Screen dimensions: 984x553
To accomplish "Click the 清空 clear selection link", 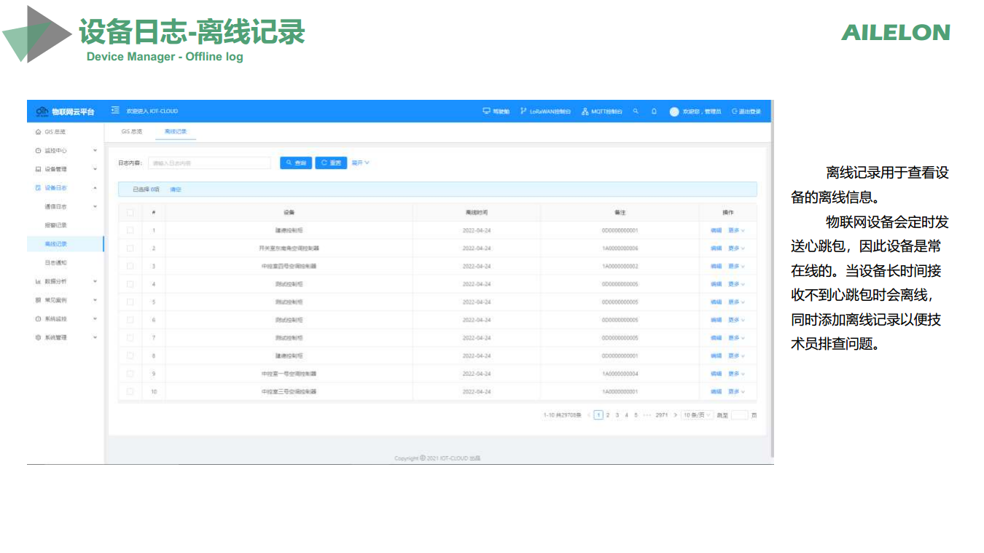I will point(176,189).
